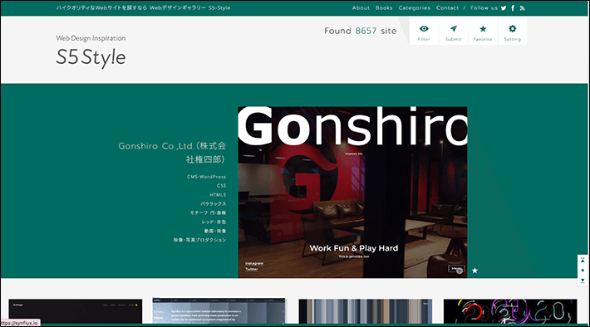Image resolution: width=590 pixels, height=327 pixels.
Task: Expand the Categories menu
Action: click(x=415, y=8)
